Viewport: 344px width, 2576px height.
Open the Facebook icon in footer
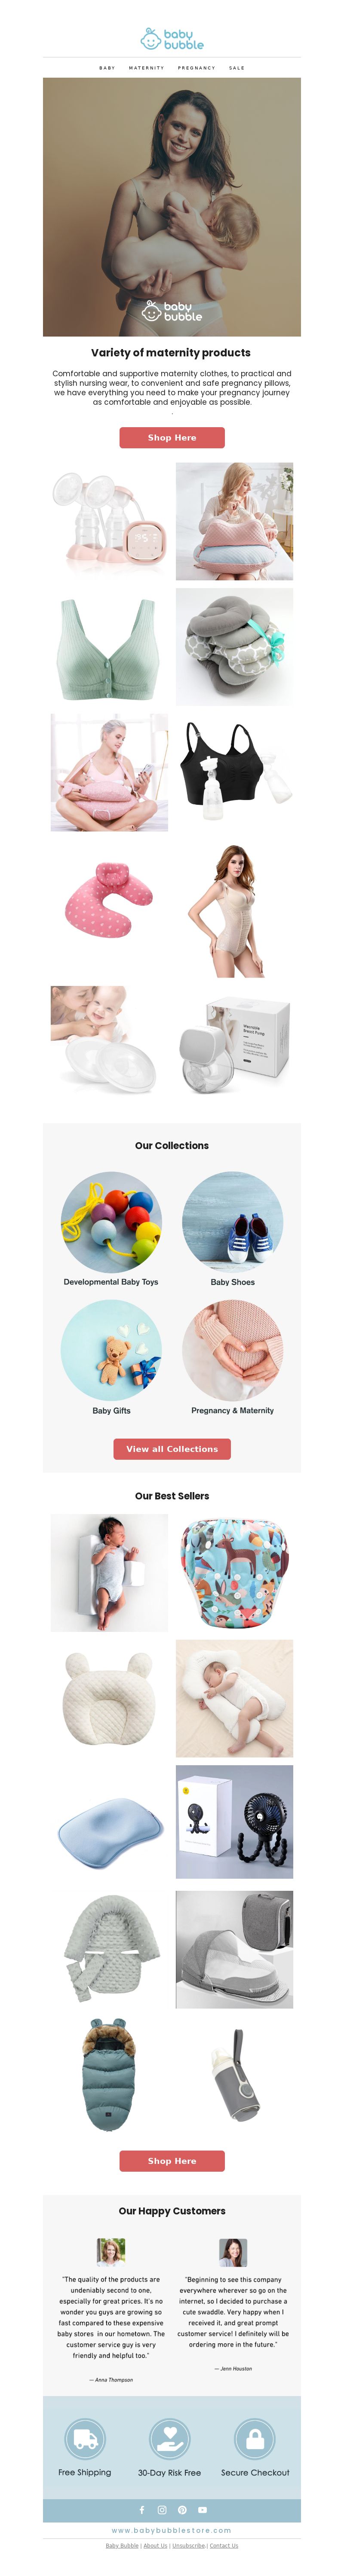141,2509
